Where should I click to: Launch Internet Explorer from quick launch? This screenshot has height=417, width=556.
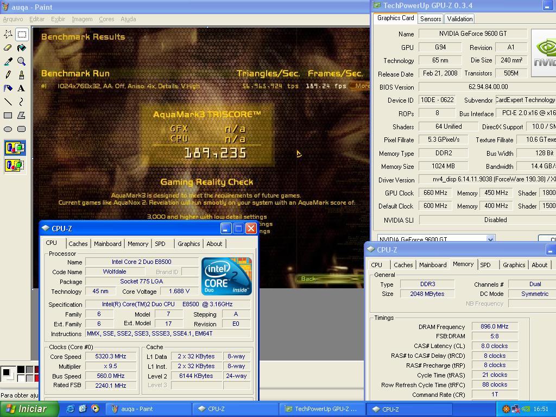[x=71, y=409]
